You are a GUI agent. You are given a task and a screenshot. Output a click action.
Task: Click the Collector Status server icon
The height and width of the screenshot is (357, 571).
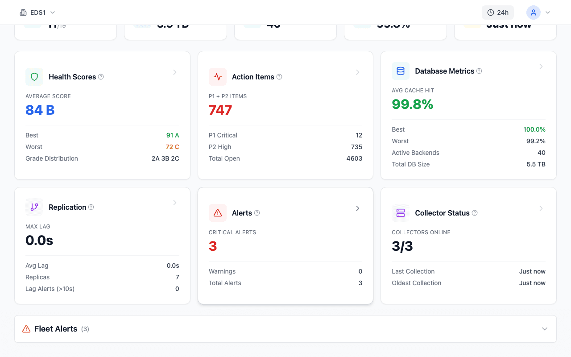tap(401, 213)
